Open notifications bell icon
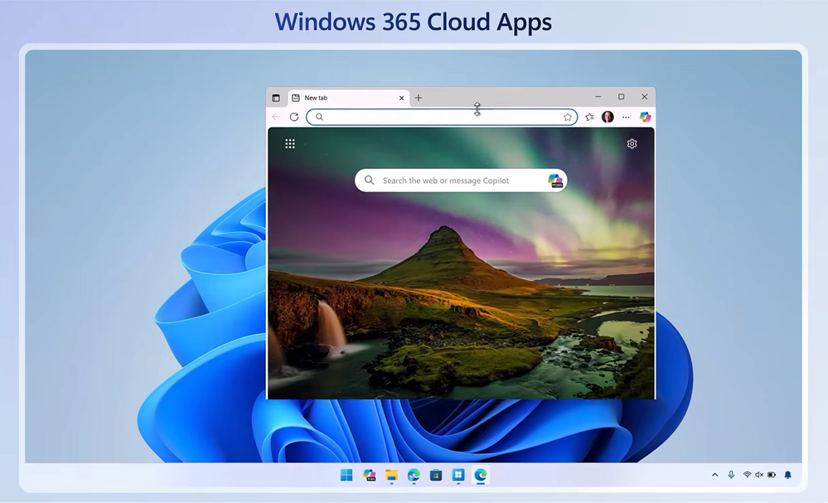This screenshot has height=503, width=828. (x=787, y=475)
